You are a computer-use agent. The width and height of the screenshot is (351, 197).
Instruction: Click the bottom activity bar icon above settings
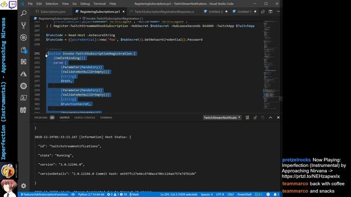(x=24, y=110)
